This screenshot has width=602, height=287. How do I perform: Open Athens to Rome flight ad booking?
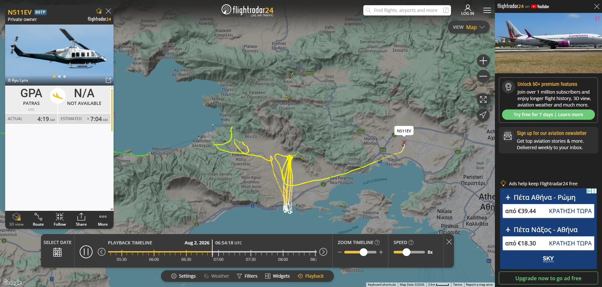click(548, 211)
